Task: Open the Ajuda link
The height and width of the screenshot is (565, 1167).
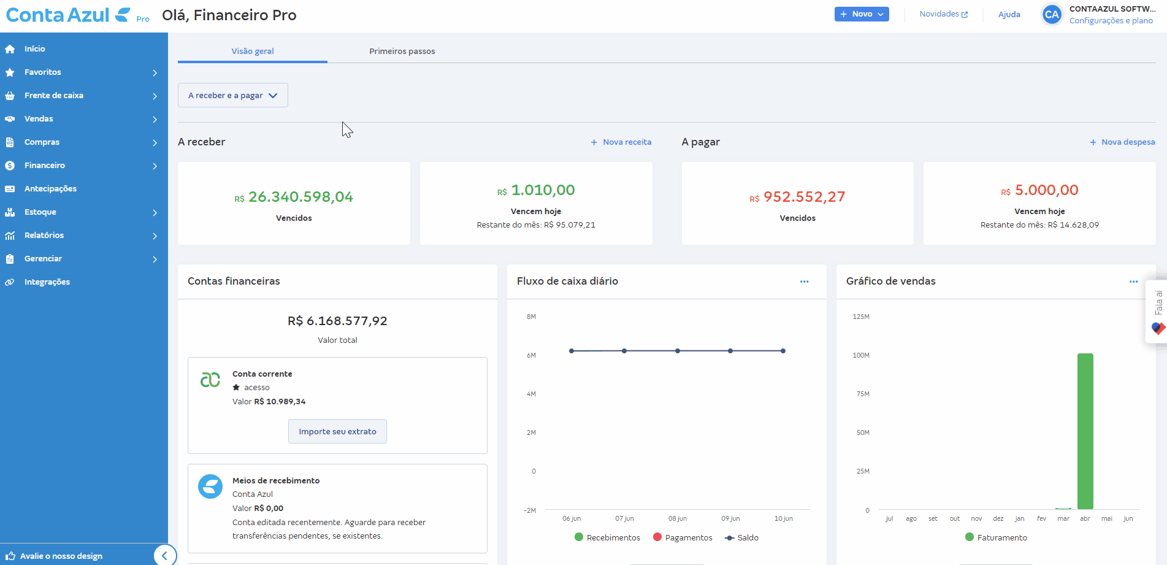Action: click(x=1009, y=15)
